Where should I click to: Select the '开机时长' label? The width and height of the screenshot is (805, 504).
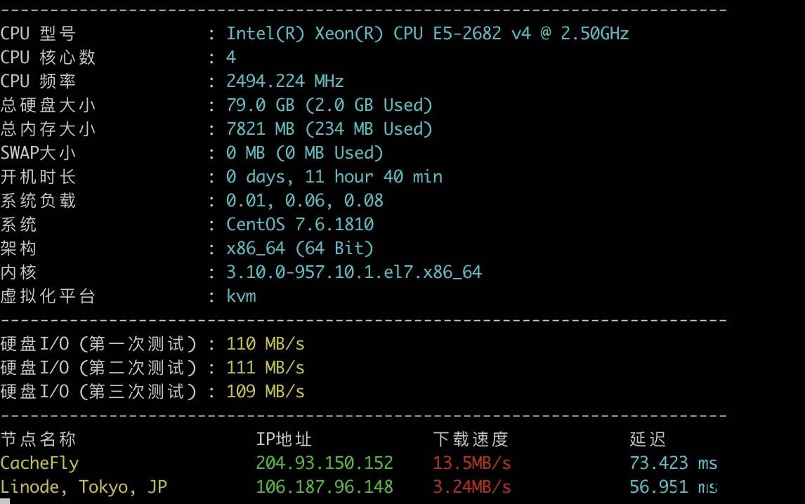click(38, 177)
